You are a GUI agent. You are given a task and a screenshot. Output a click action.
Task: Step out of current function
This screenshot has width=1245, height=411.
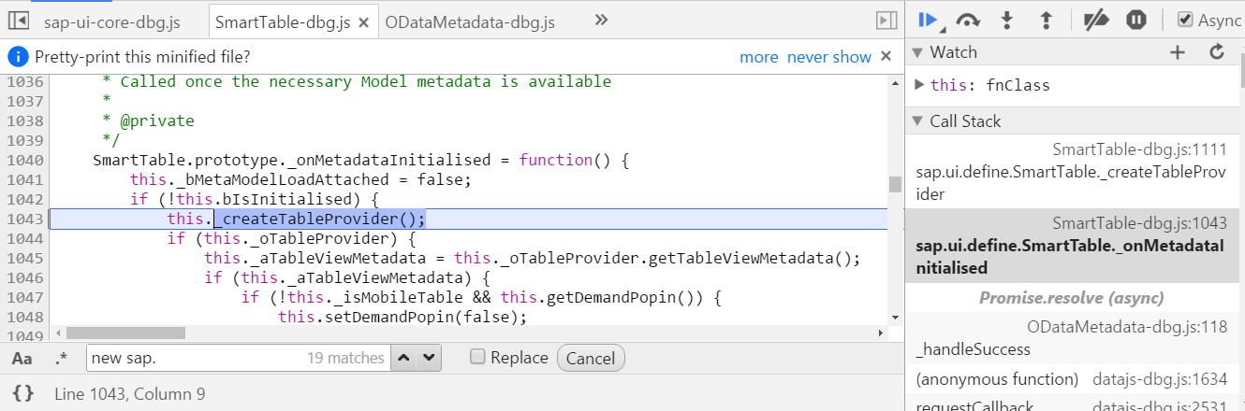click(x=1047, y=20)
